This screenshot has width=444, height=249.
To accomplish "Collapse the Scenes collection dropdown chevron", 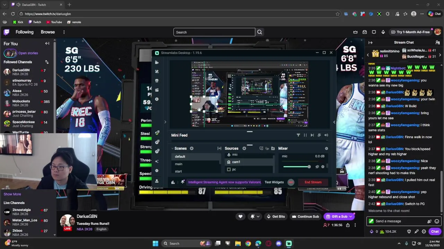I will point(172,148).
